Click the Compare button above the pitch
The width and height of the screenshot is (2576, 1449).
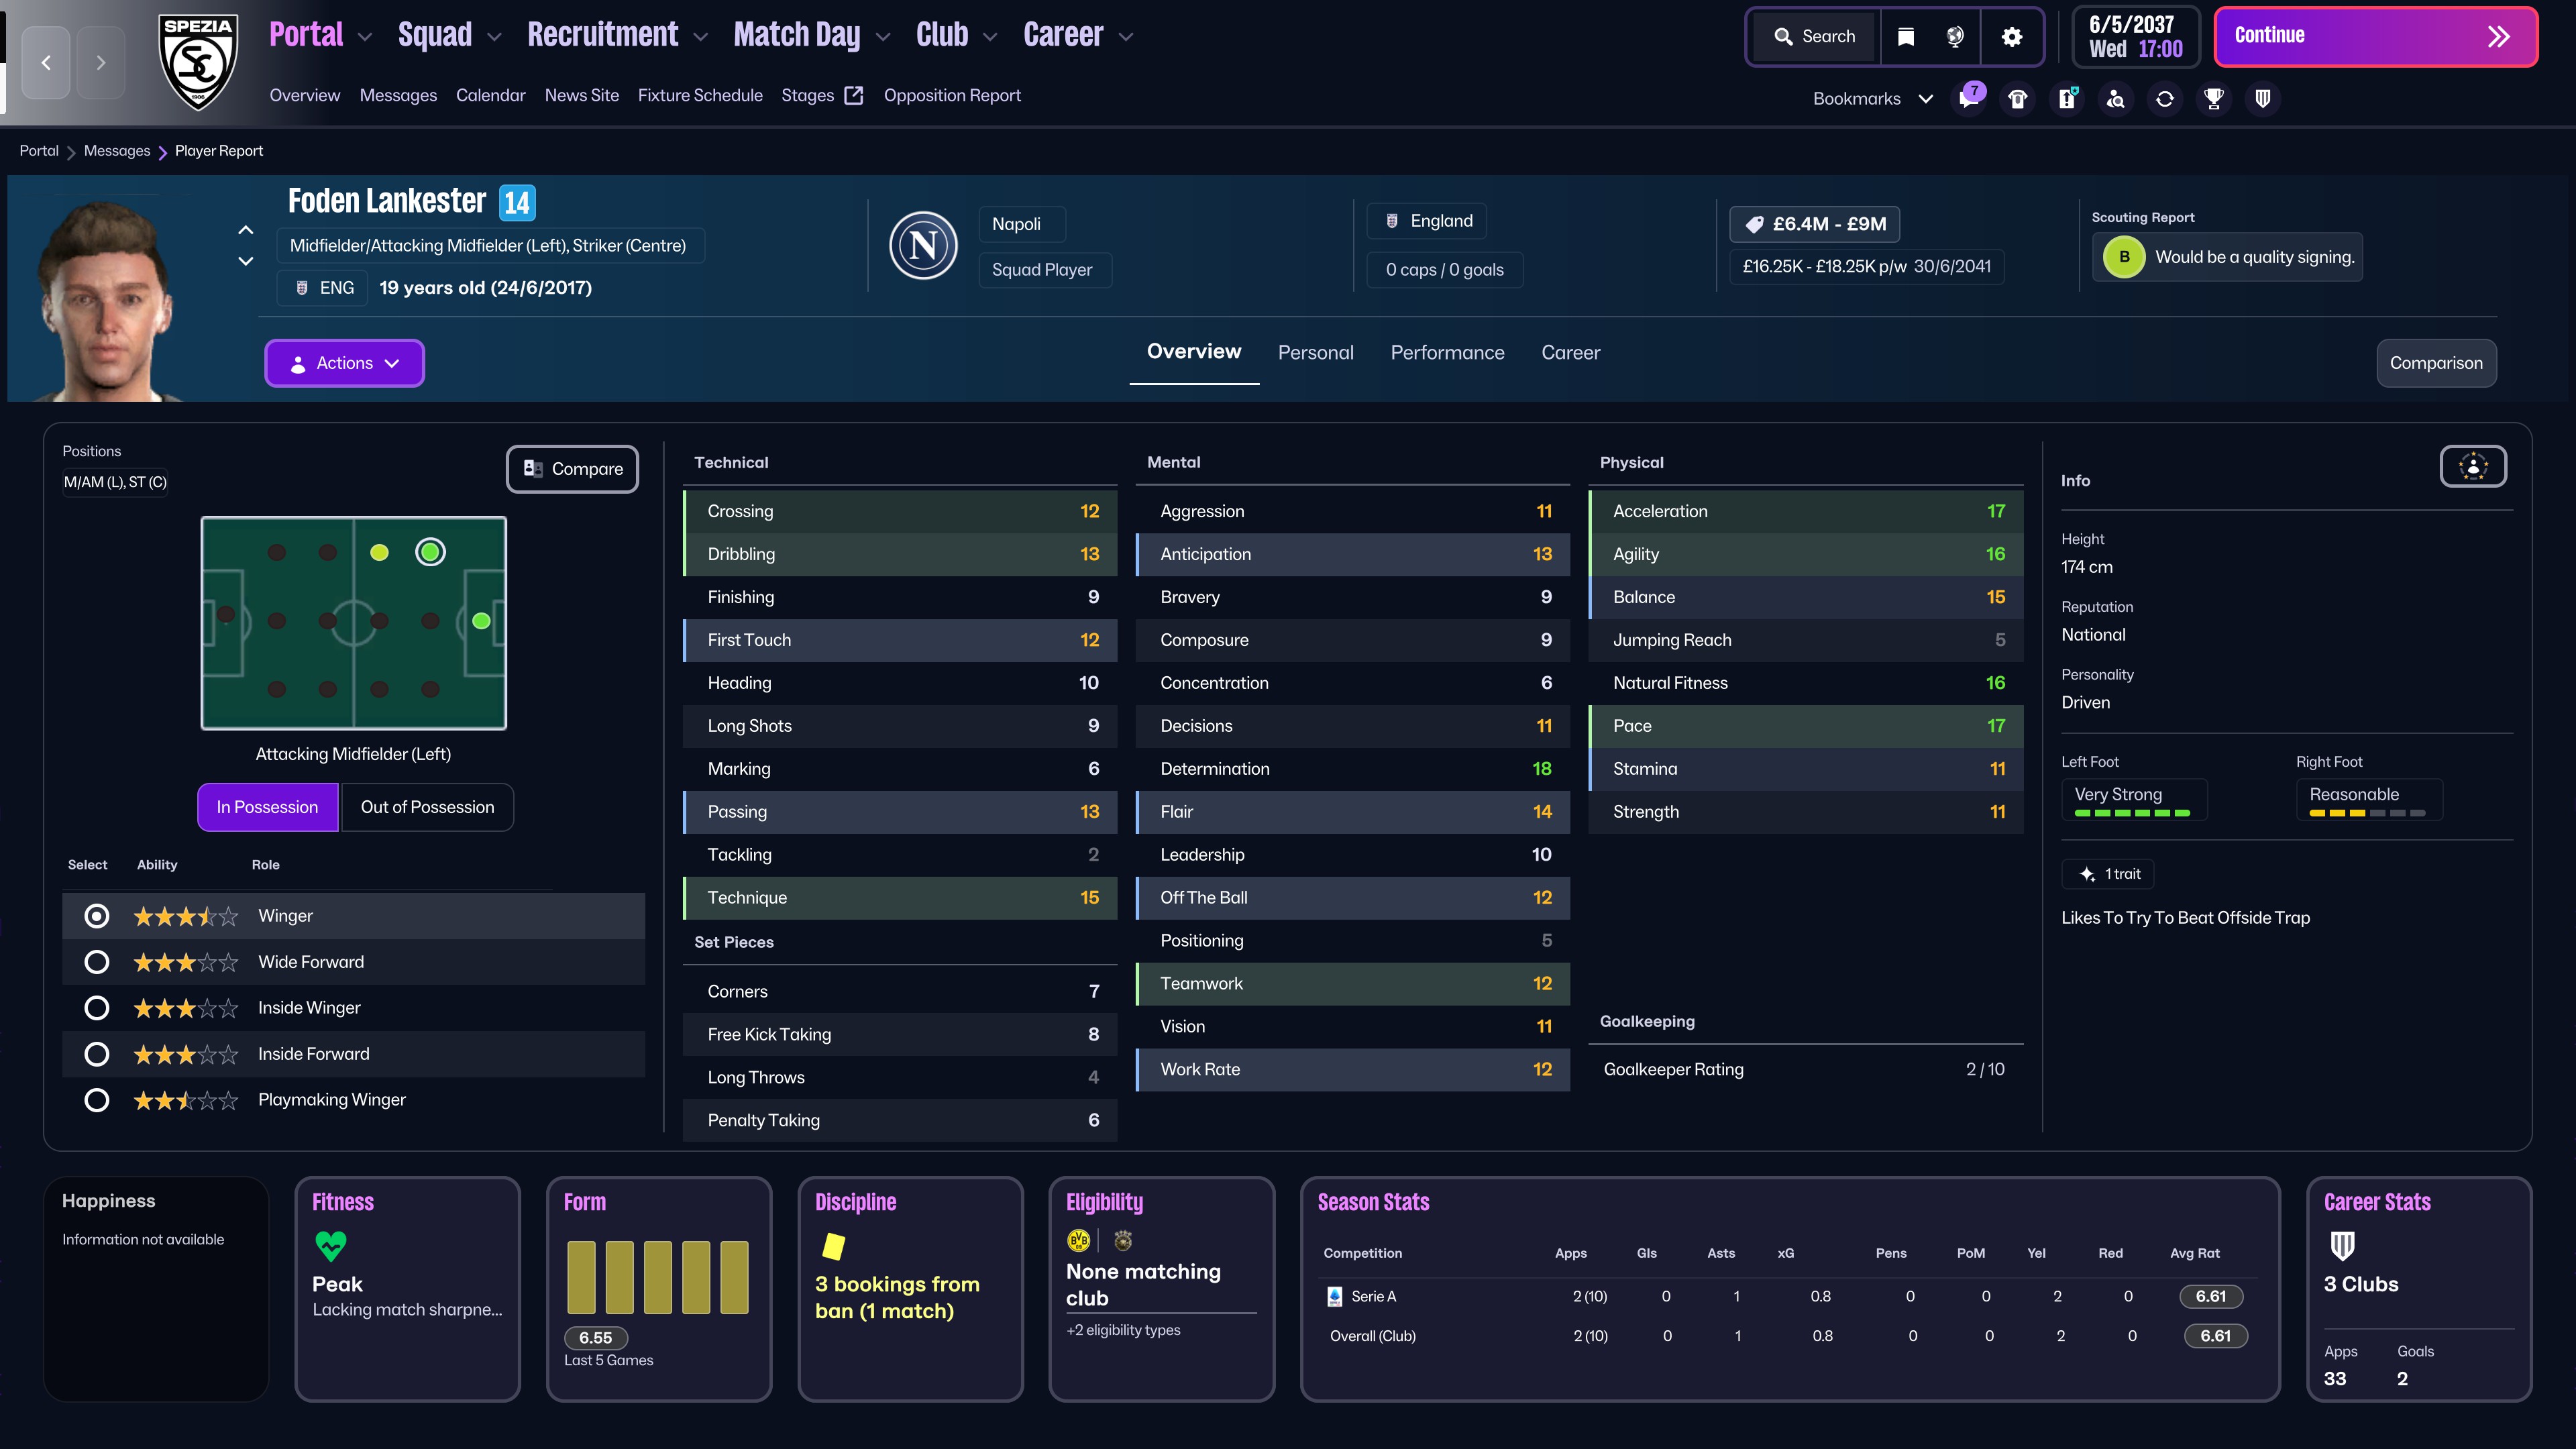572,469
